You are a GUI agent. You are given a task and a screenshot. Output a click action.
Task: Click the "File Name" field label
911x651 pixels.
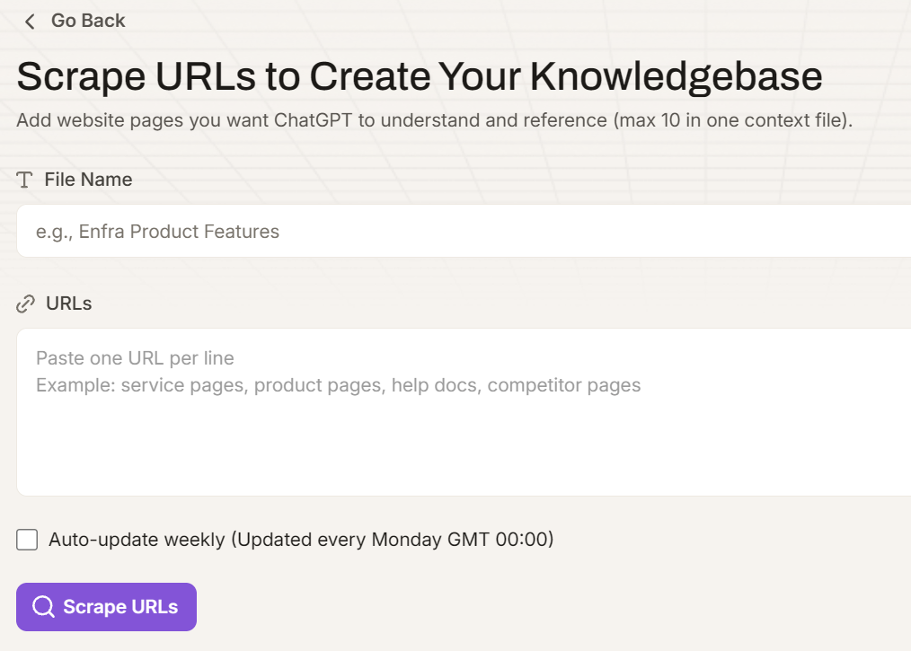tap(88, 180)
